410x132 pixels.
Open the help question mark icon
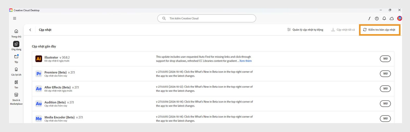coord(377,18)
